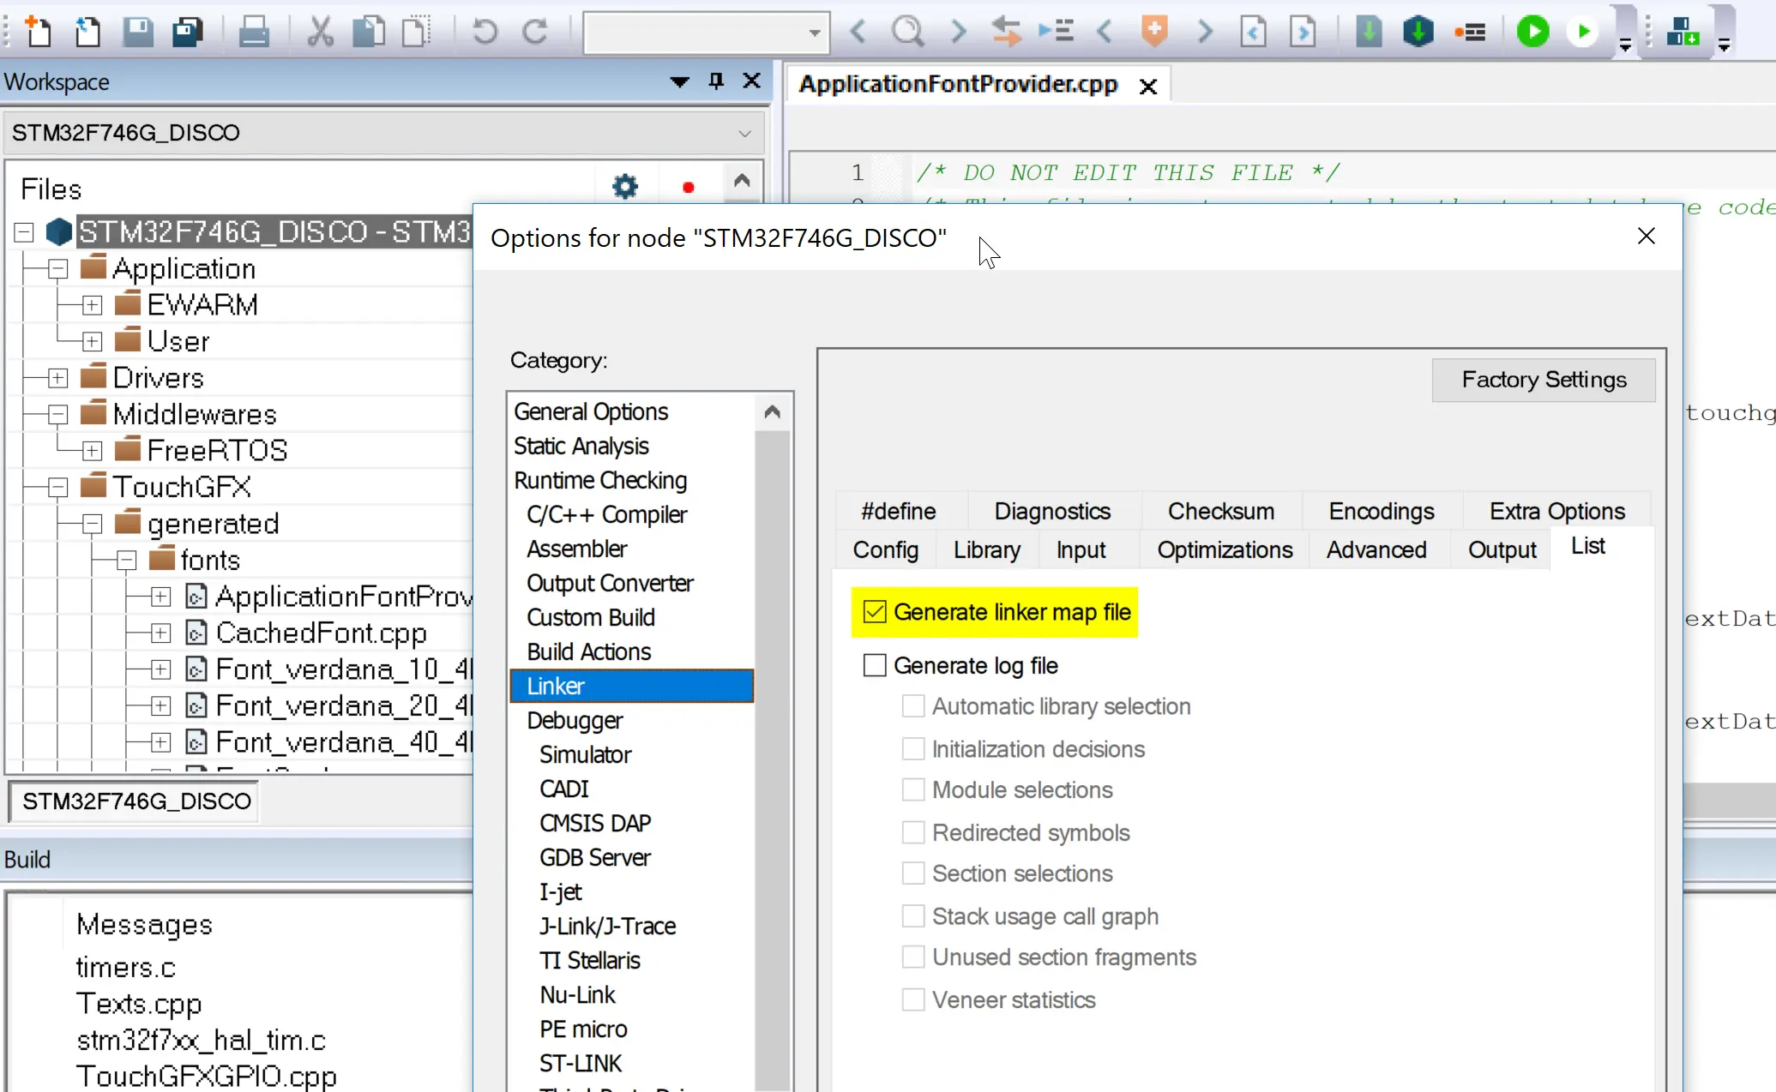Click the workspace settings gear icon
This screenshot has height=1092, width=1776.
point(625,186)
